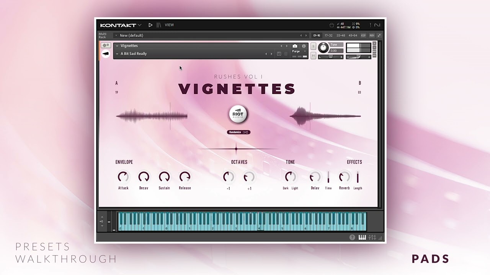Screen dimensions: 490x275
Task: Switch to rack page 01-16
Action: 317,36
